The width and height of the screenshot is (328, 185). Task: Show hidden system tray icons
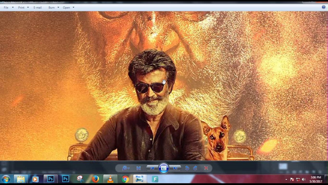(x=286, y=179)
